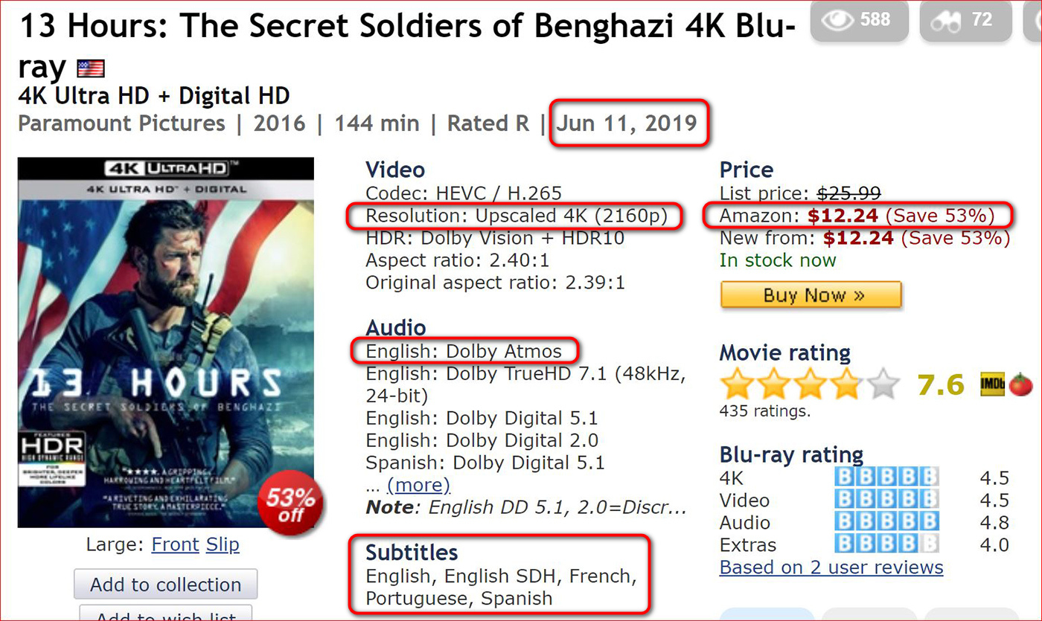Open the Slip large cover link
1042x621 pixels.
tap(223, 544)
